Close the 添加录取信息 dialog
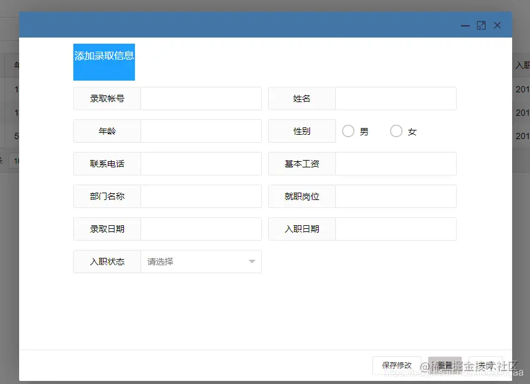Screen dimensions: 530x384 [497, 25]
